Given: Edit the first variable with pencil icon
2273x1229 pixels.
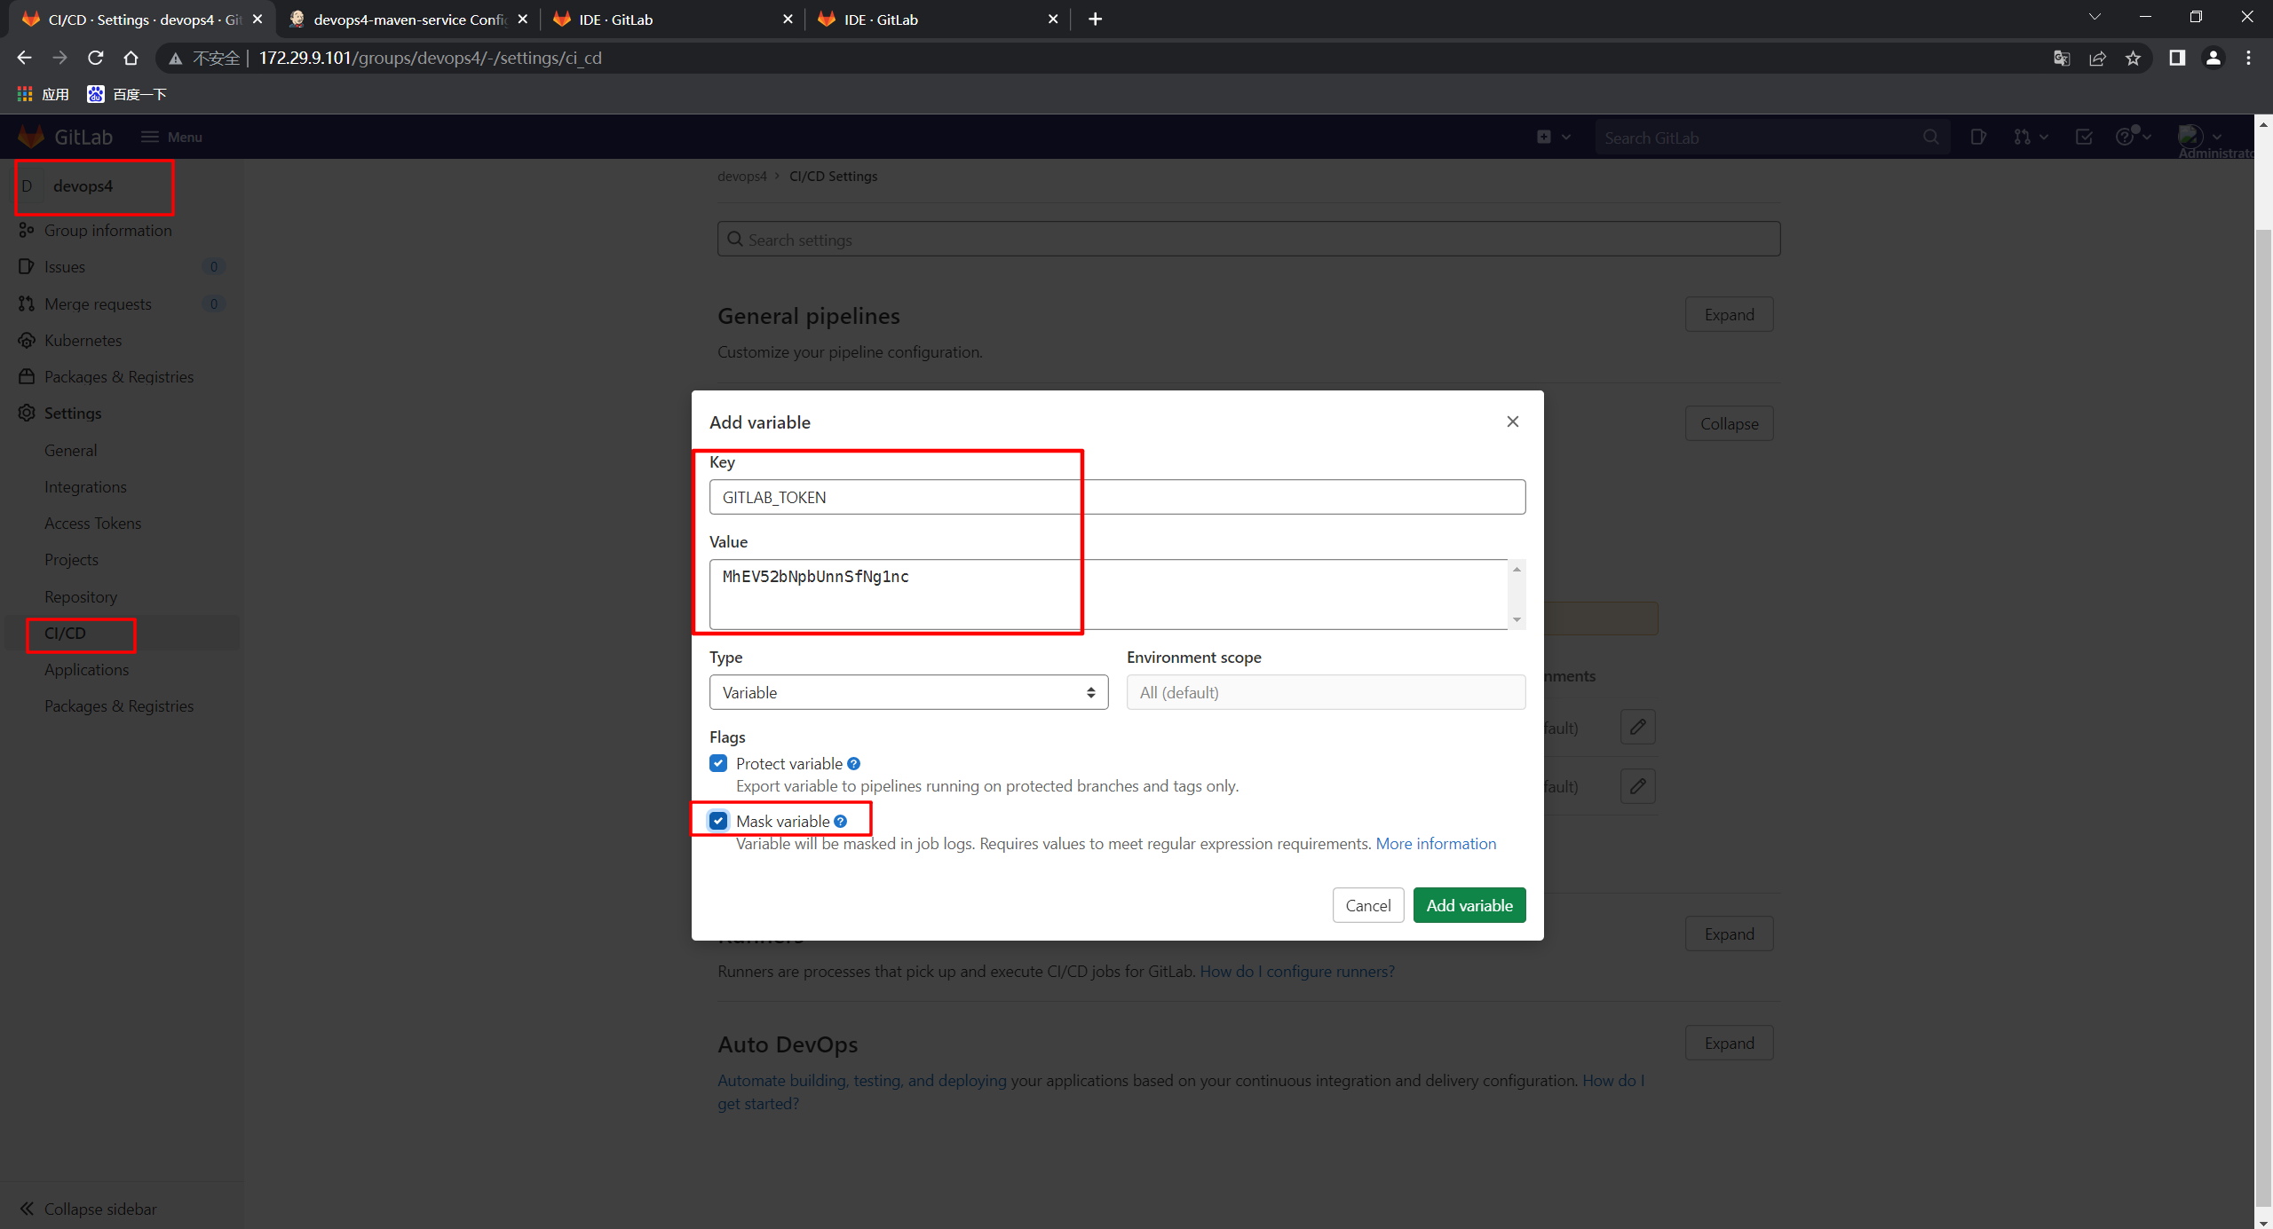Looking at the screenshot, I should (x=1637, y=727).
